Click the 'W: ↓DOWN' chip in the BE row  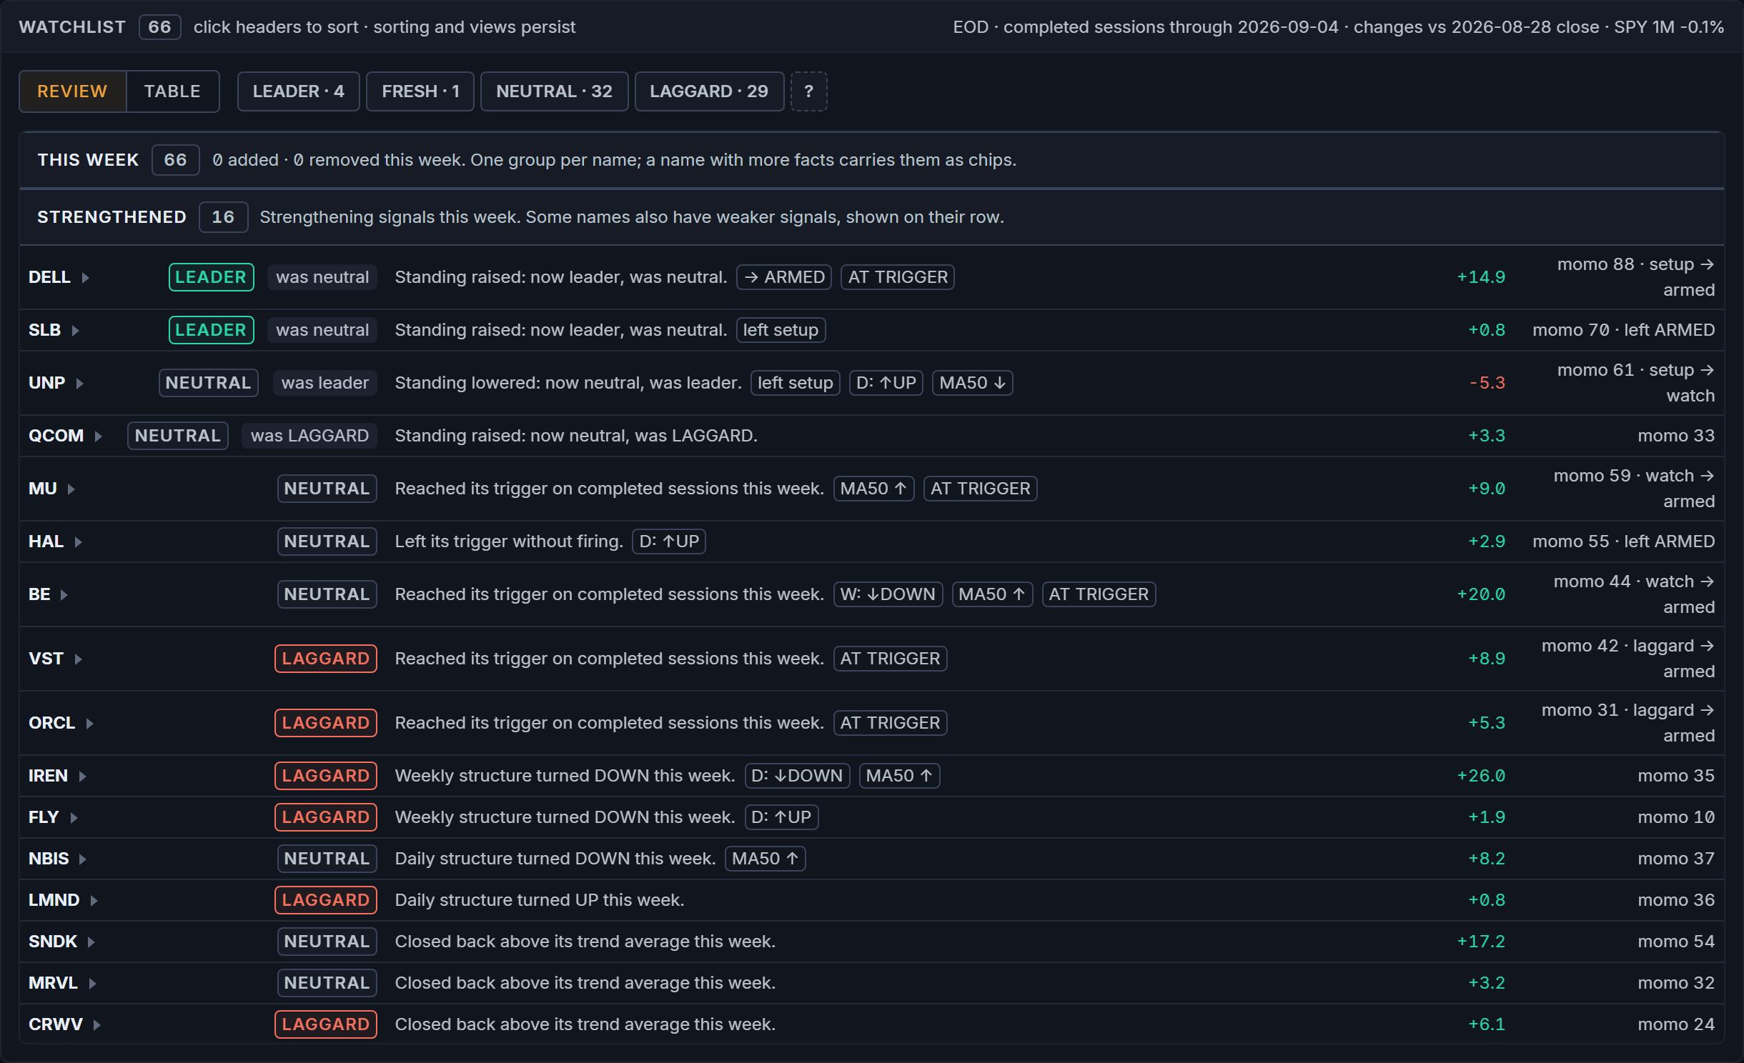pos(888,594)
